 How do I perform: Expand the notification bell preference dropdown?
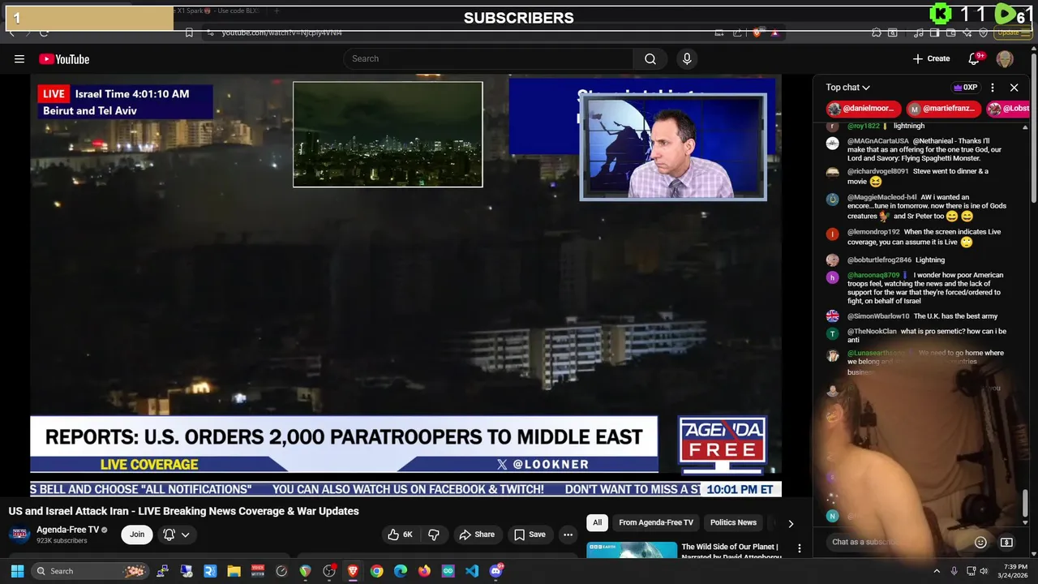point(186,535)
